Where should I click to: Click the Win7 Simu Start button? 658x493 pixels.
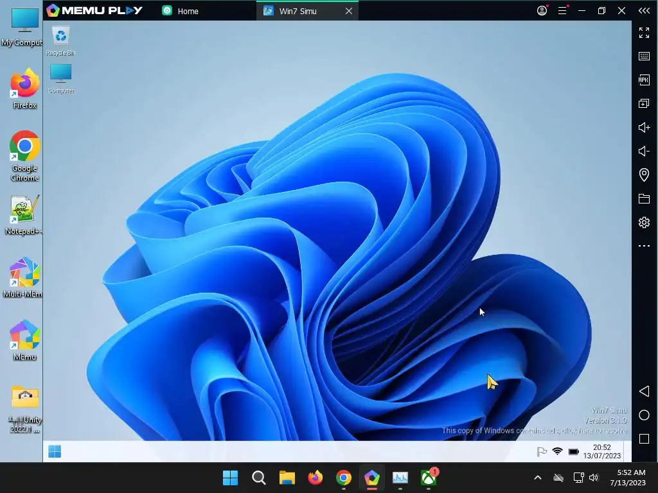pos(55,451)
